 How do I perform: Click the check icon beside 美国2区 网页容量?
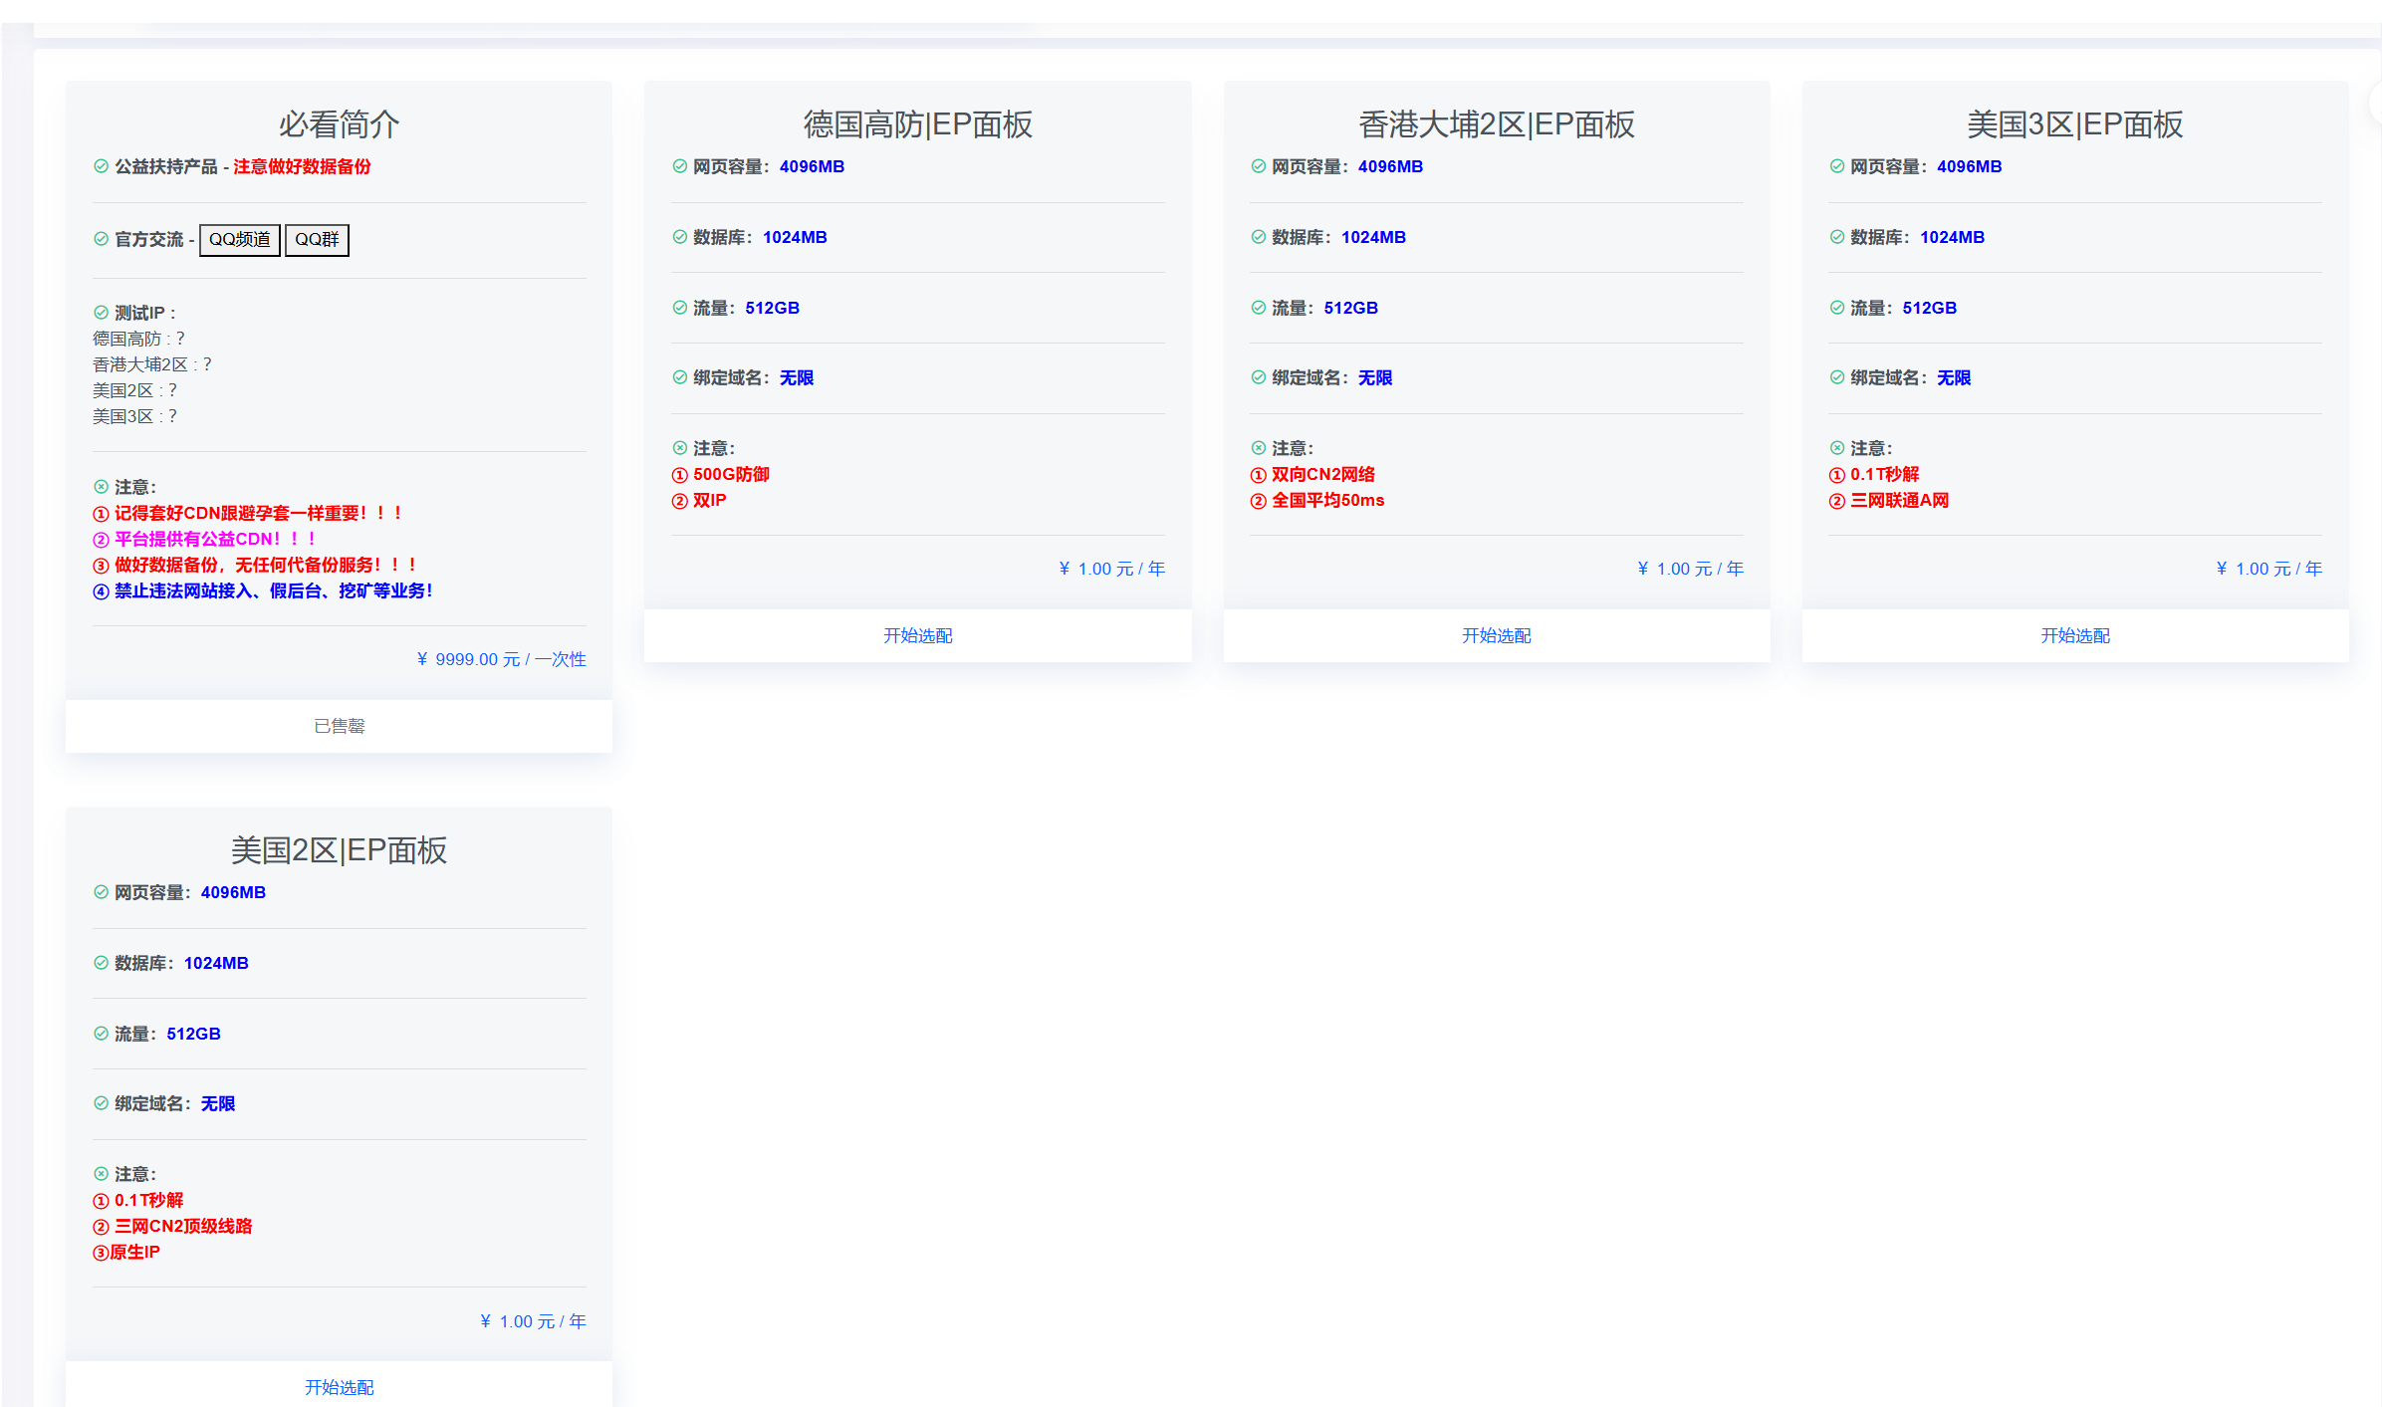point(101,892)
